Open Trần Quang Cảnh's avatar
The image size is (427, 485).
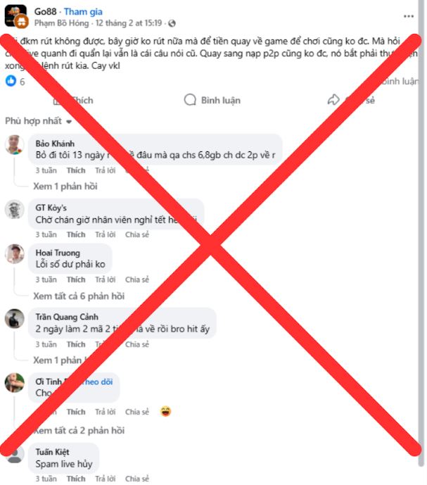14,318
